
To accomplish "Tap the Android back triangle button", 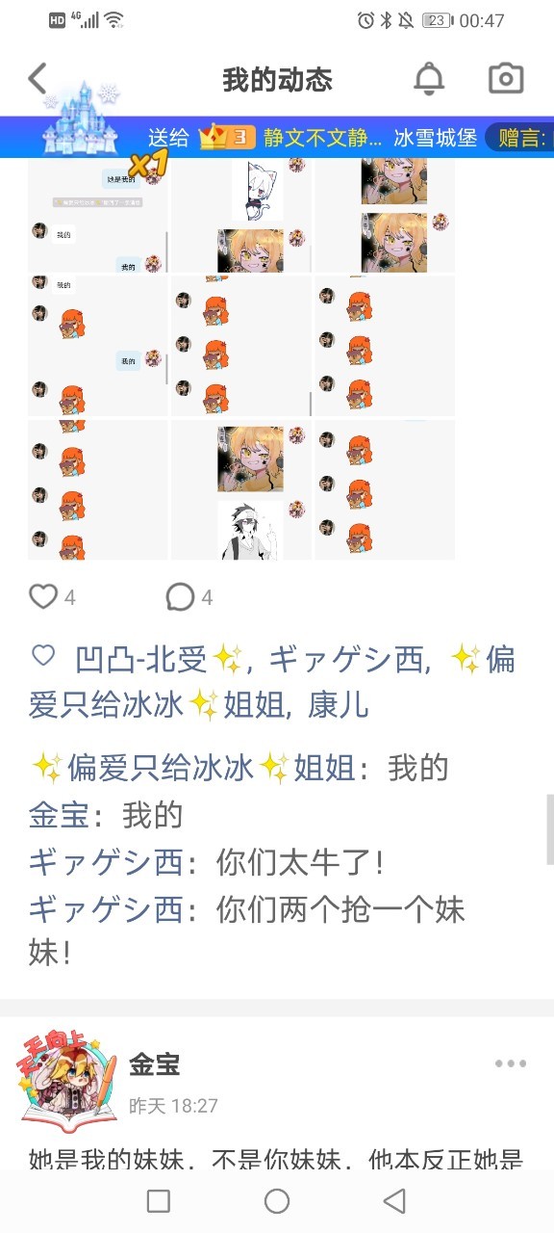I will (x=394, y=1200).
